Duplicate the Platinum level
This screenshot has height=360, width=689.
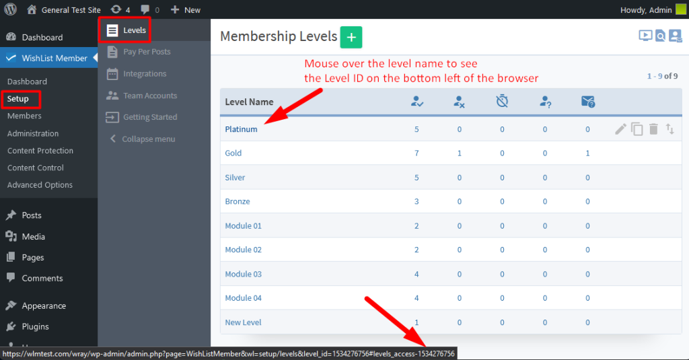pos(637,129)
